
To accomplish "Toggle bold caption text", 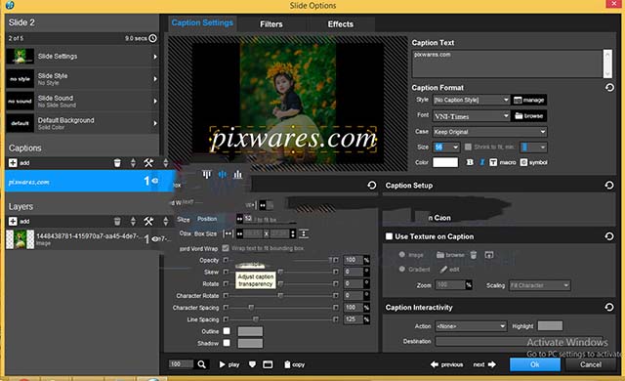I will tap(470, 162).
